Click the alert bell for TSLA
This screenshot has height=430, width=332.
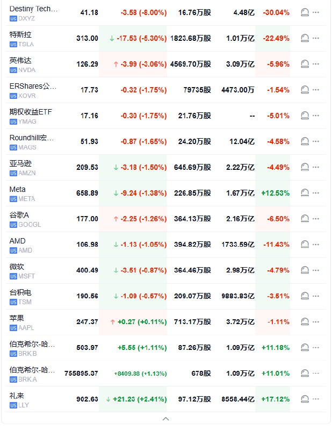click(305, 38)
